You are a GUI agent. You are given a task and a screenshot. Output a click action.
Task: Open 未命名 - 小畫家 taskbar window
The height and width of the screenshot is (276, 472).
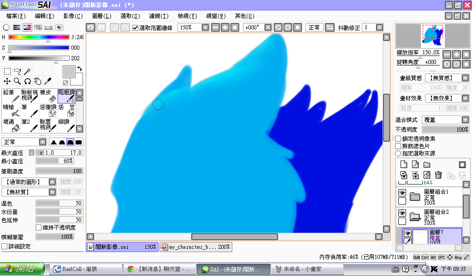pos(307,269)
